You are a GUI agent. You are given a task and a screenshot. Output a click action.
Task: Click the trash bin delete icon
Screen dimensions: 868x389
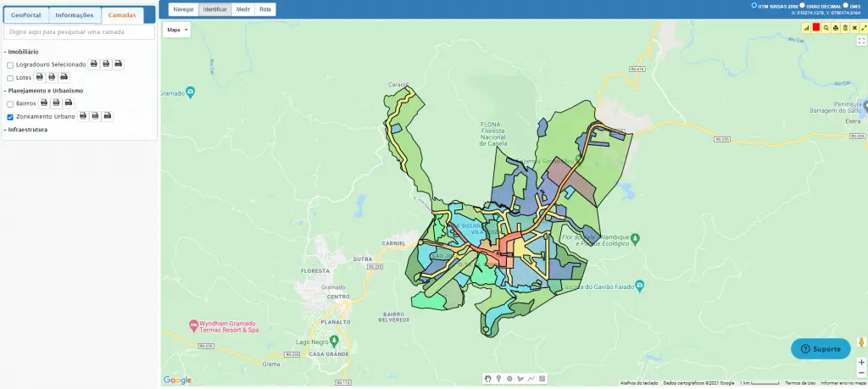click(x=844, y=28)
